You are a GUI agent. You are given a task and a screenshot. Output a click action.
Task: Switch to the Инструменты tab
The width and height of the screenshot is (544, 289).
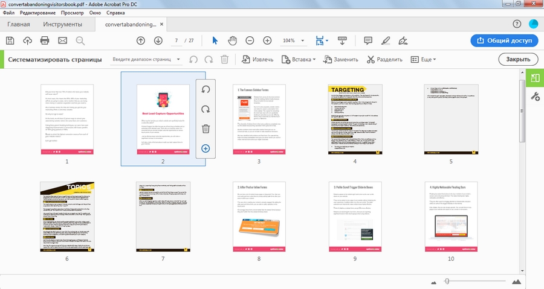point(62,25)
